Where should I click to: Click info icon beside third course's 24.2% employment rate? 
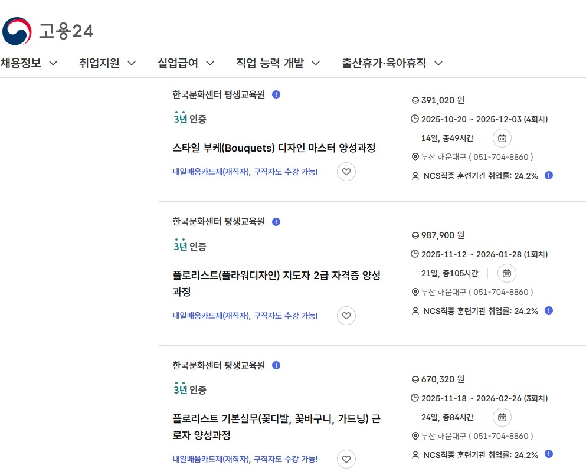tap(549, 454)
